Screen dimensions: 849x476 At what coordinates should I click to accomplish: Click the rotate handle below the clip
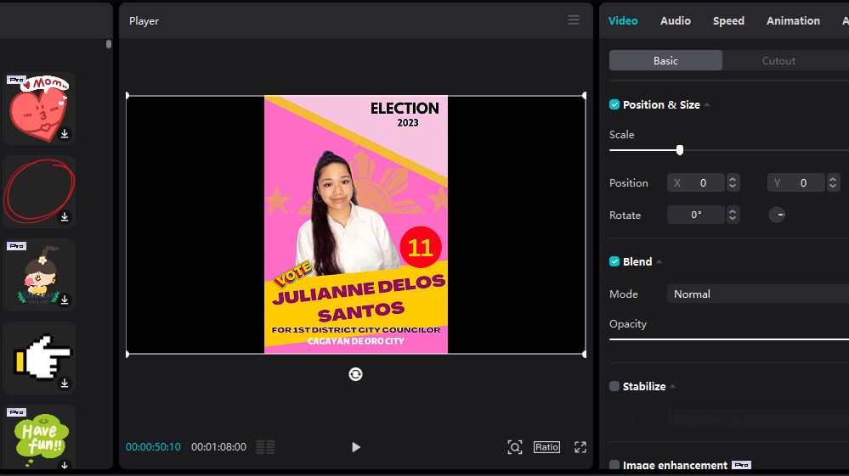point(355,374)
